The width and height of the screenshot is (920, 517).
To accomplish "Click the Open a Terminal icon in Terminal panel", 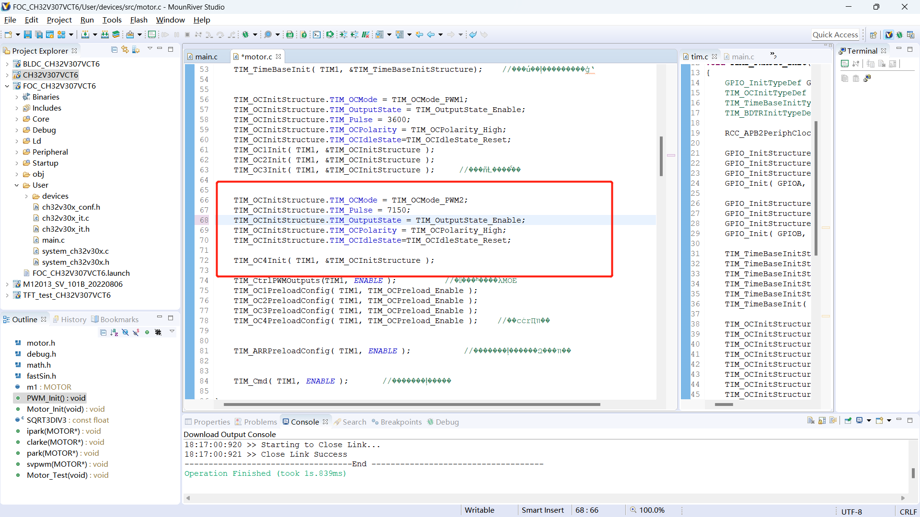I will click(845, 64).
